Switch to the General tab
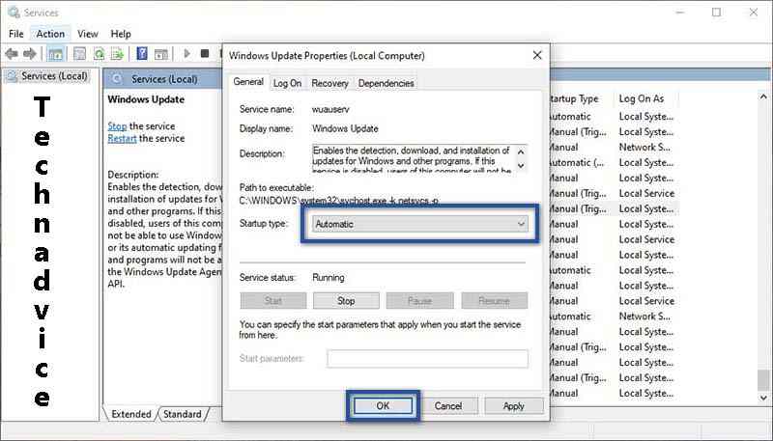The image size is (773, 441). pyautogui.click(x=248, y=82)
